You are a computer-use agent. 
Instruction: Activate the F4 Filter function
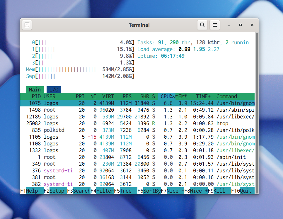[102, 191]
